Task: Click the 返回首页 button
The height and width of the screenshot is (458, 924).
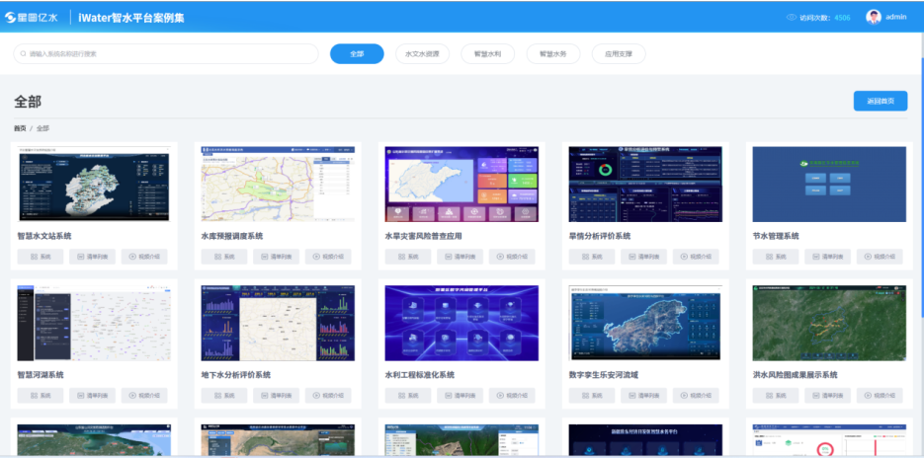Action: pyautogui.click(x=880, y=101)
